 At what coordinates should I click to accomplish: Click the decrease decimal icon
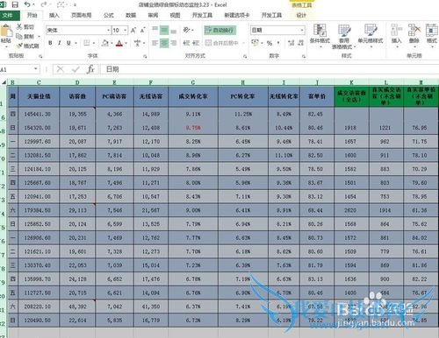pos(300,43)
